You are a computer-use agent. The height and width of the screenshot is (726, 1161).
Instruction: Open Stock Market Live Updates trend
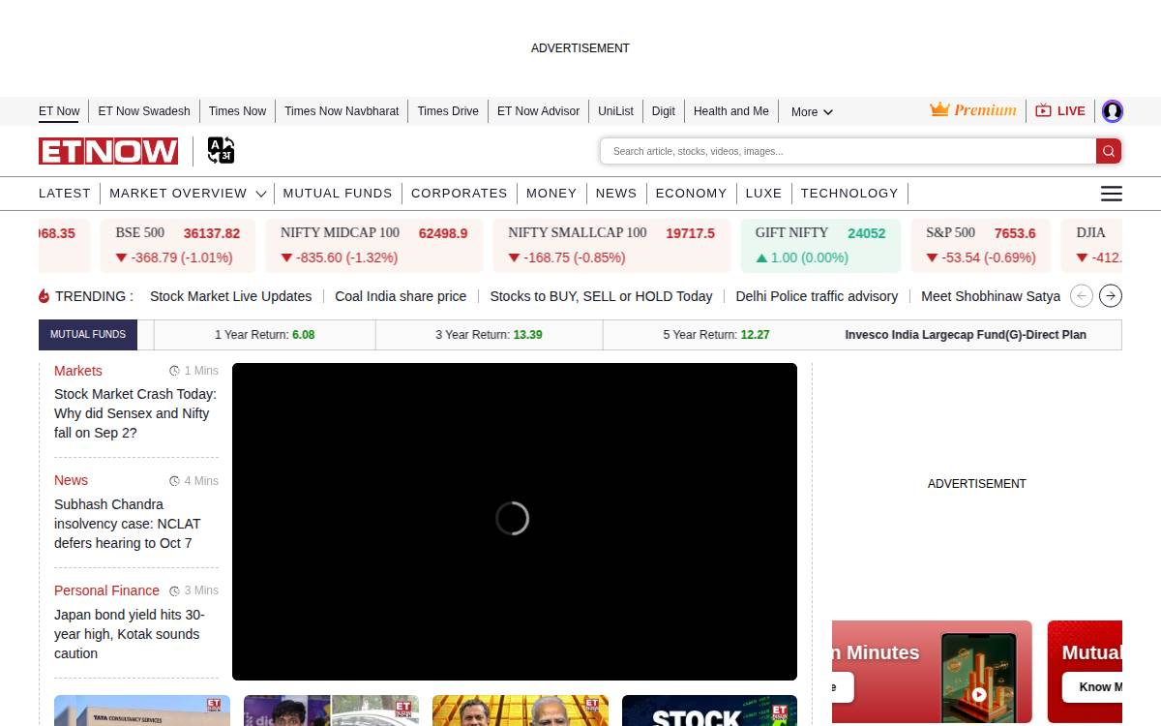point(231,296)
